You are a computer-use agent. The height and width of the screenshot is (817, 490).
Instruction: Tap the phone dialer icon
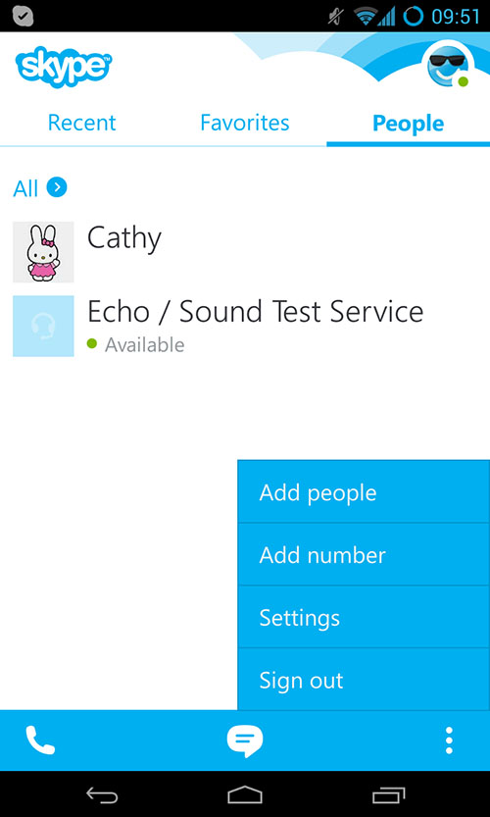point(40,740)
